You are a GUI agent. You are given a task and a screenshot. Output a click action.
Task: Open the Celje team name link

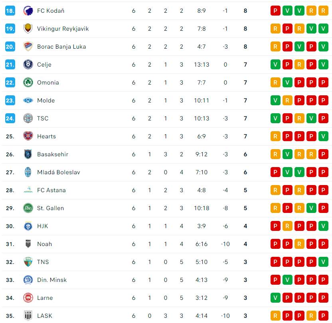point(44,65)
